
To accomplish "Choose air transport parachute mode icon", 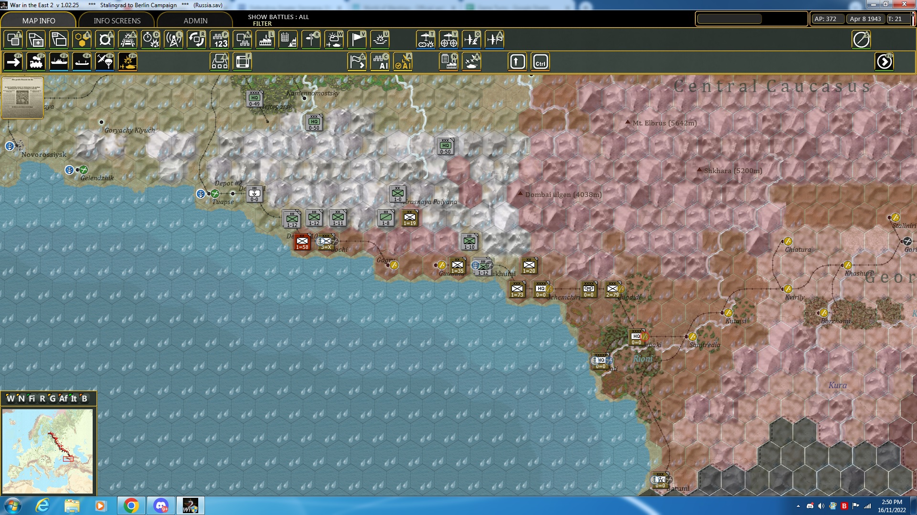I will point(105,62).
